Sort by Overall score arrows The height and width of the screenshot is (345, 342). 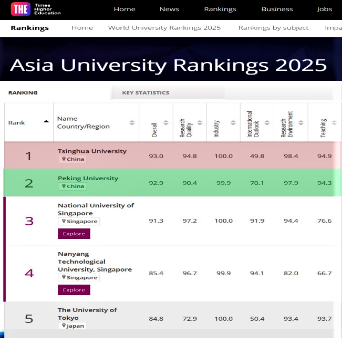(166, 122)
